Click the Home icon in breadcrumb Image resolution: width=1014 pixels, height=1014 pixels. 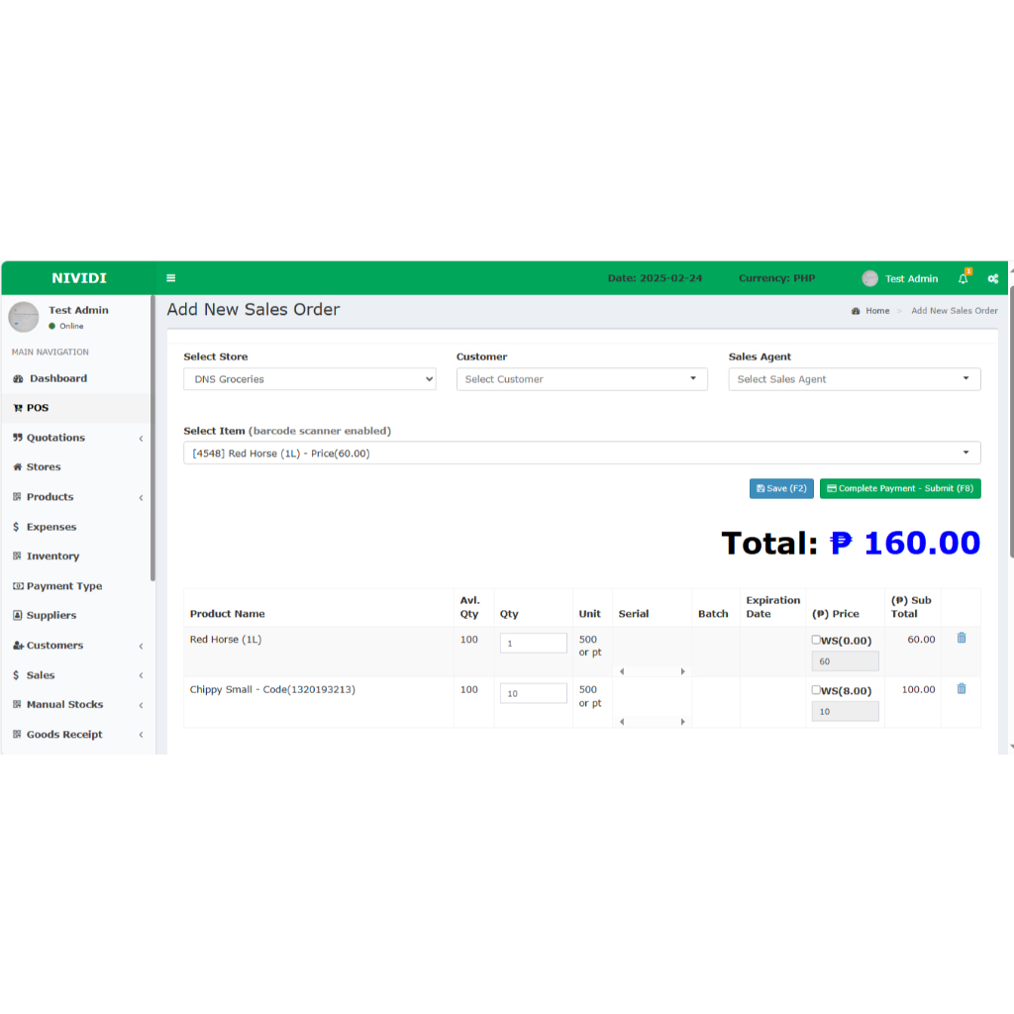(x=856, y=311)
